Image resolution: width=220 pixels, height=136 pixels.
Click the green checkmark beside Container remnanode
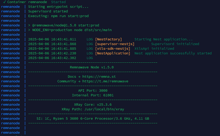(x=3, y=2)
